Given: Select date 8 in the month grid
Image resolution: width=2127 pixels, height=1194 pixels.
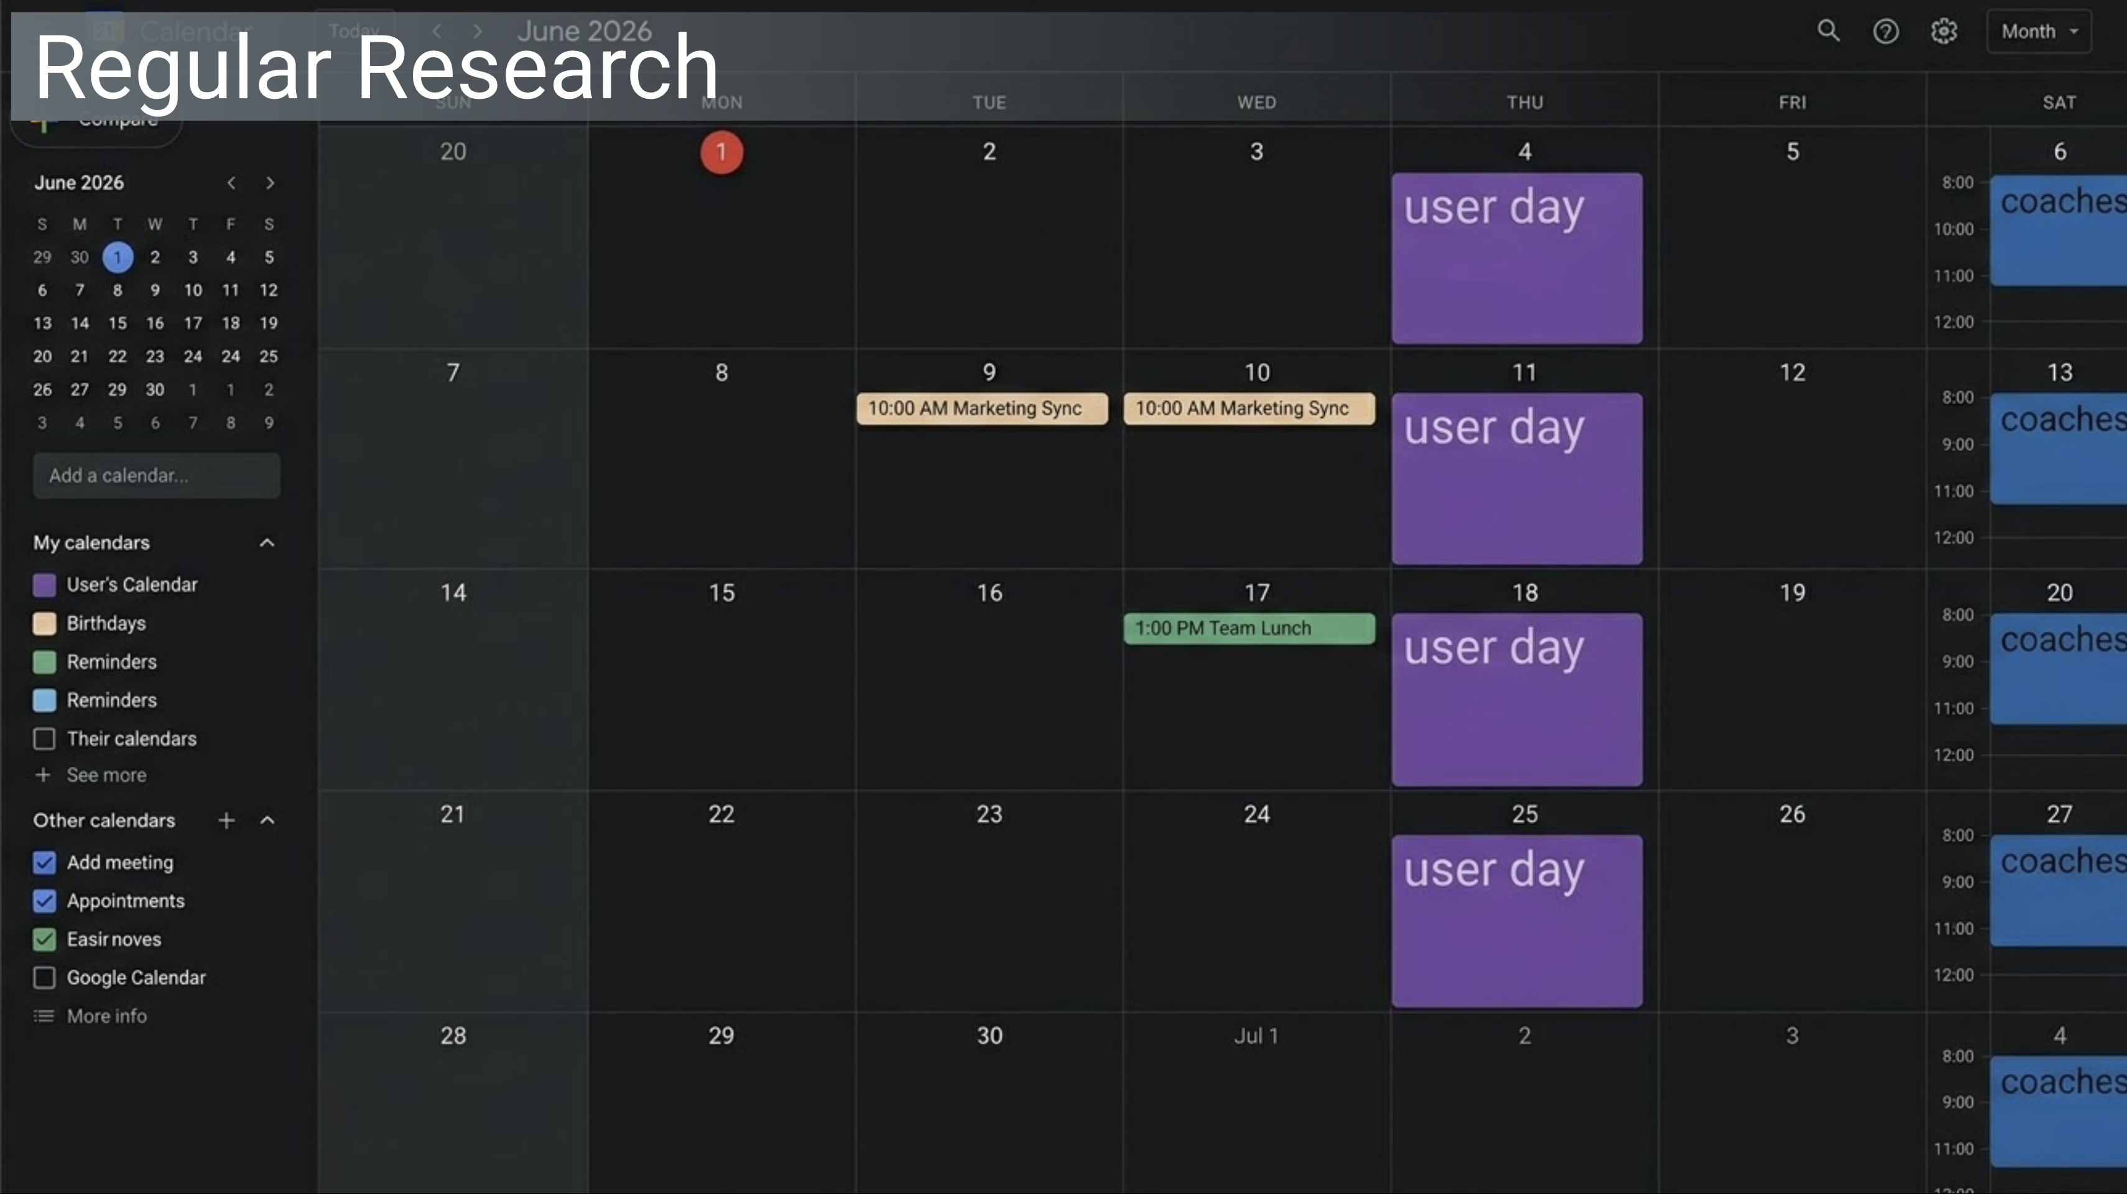Looking at the screenshot, I should (721, 373).
